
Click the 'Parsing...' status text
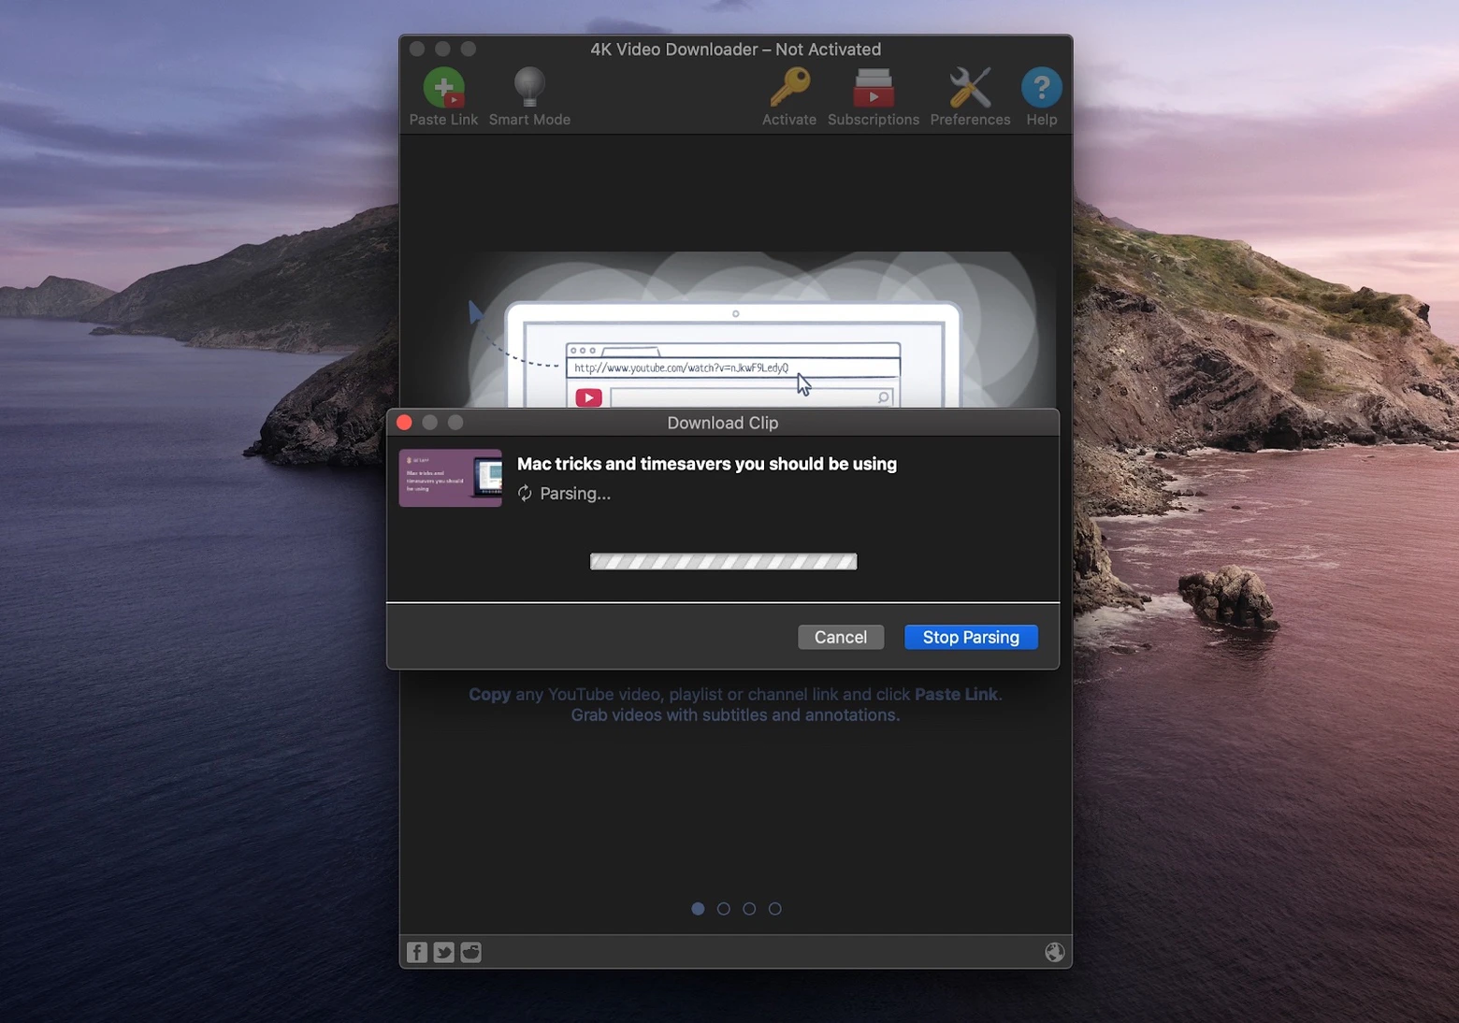click(x=575, y=494)
